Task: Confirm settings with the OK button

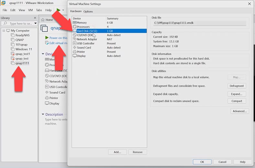Action: [x=202, y=162]
